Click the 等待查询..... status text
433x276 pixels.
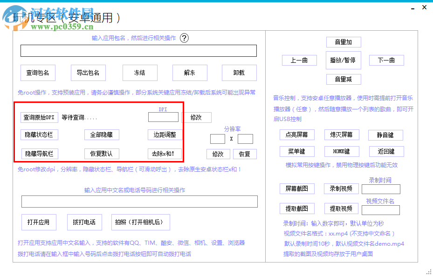click(x=79, y=118)
